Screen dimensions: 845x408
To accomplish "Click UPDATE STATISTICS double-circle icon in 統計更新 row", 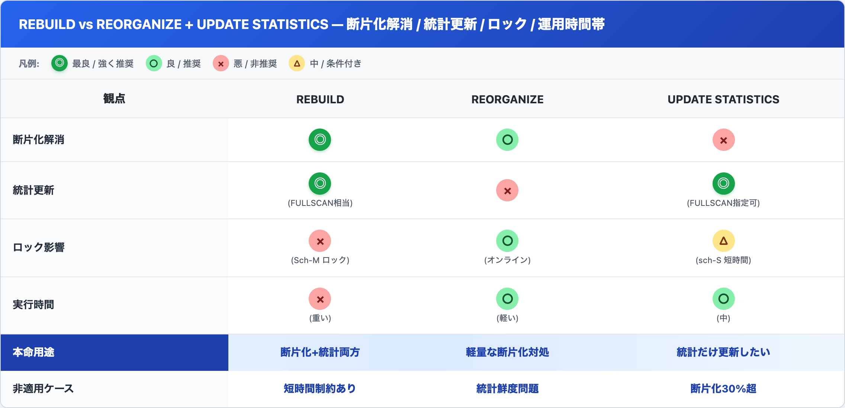I will tap(723, 183).
